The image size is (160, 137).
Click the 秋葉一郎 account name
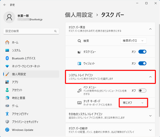(x=23, y=16)
